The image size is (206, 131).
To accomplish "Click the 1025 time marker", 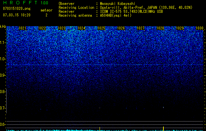I will [x=101, y=28].
